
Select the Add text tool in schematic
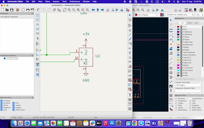[130, 95]
